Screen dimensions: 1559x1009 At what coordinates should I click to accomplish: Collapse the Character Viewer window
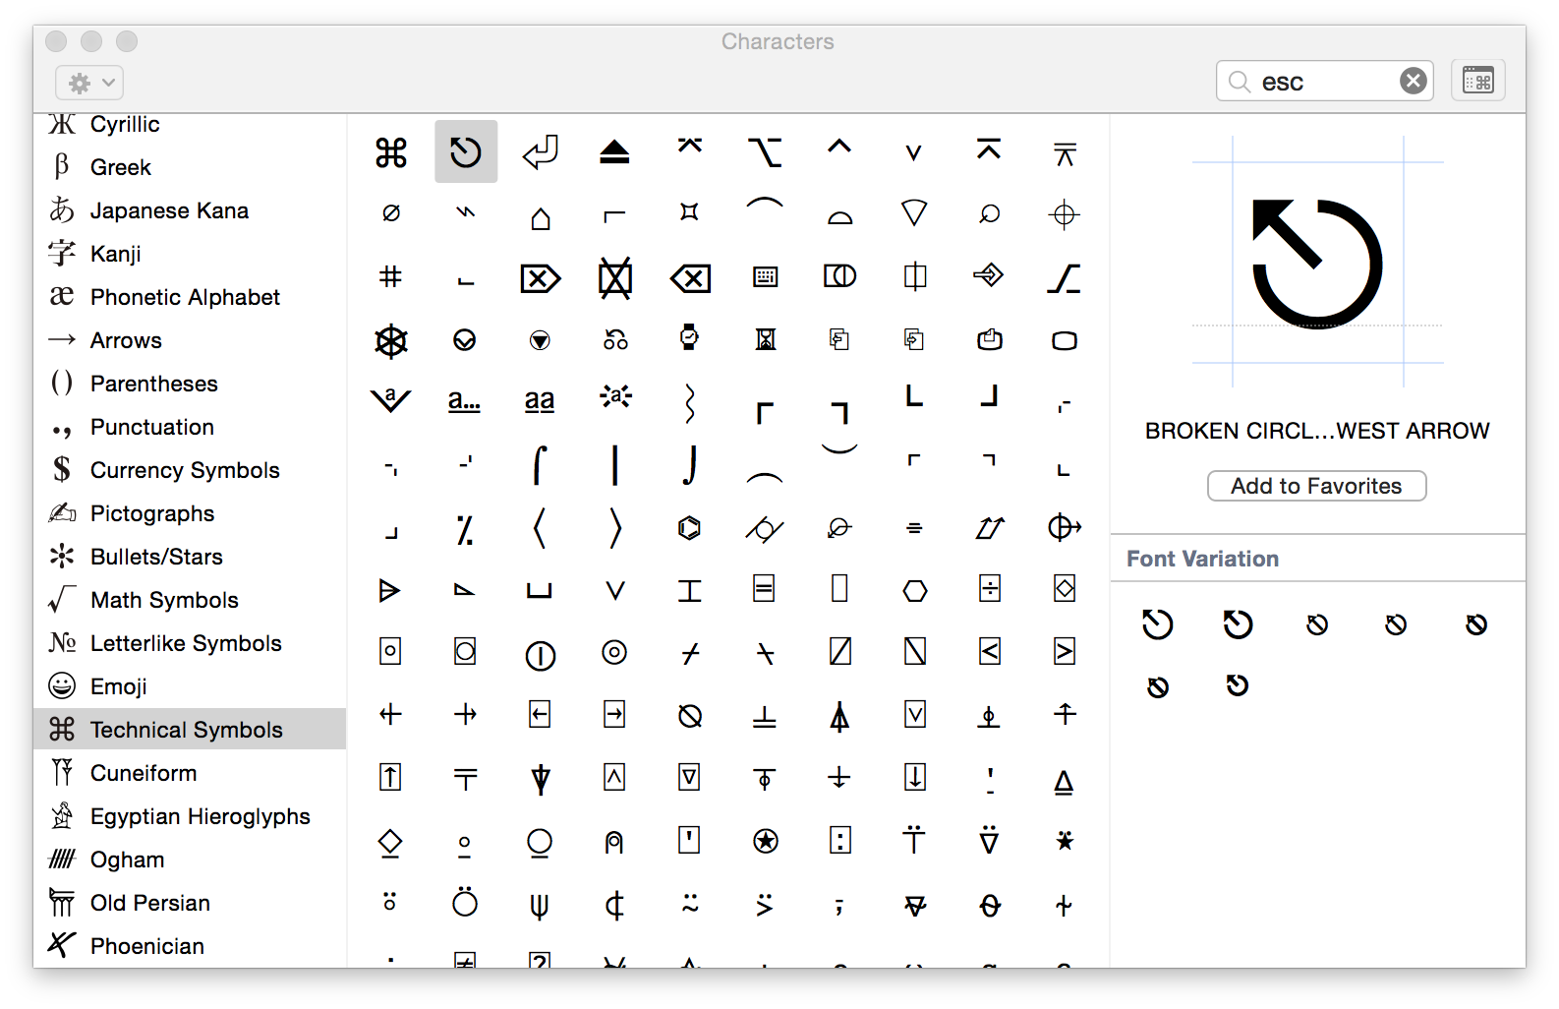[1478, 81]
